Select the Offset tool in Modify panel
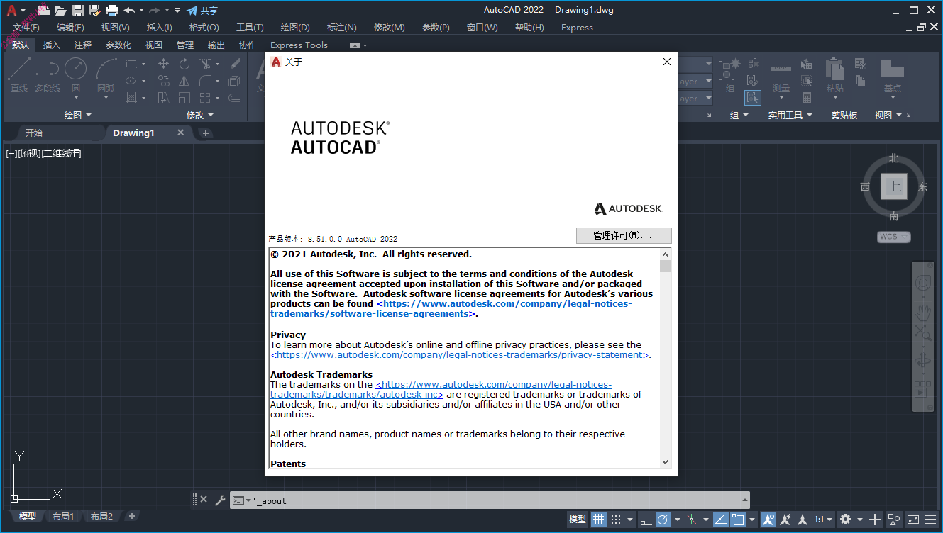 235,98
